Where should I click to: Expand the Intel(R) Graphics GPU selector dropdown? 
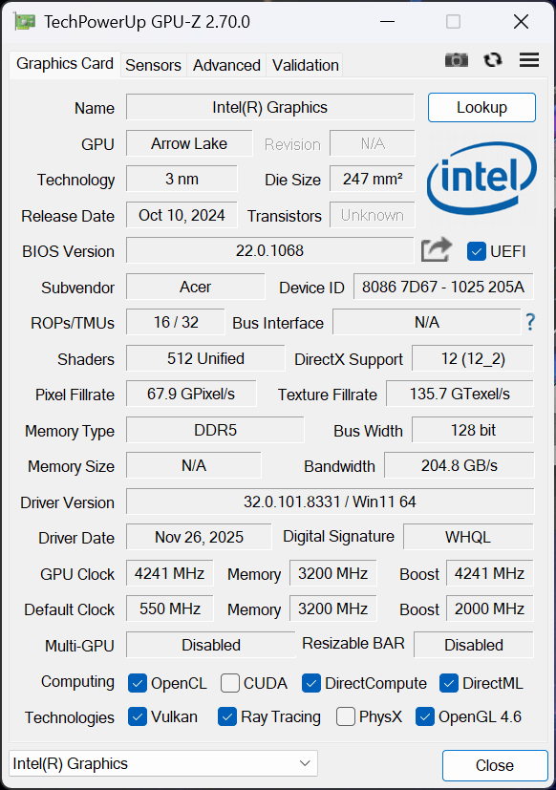point(163,763)
